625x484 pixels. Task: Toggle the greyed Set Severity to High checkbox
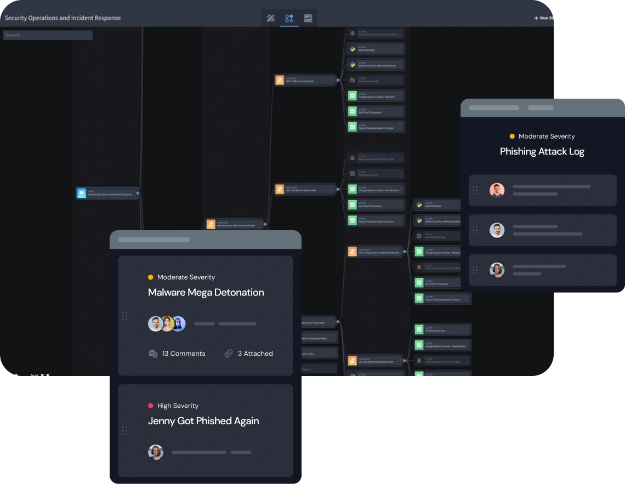point(352,80)
